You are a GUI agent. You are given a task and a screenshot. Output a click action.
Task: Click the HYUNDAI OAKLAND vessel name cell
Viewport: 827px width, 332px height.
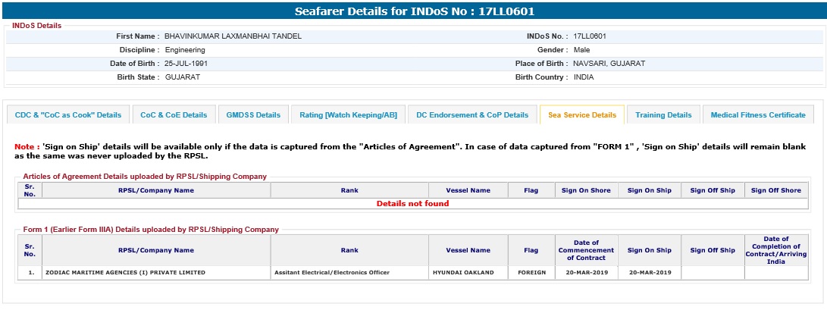(463, 272)
